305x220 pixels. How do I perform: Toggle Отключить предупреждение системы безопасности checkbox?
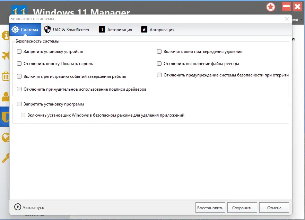(x=159, y=75)
